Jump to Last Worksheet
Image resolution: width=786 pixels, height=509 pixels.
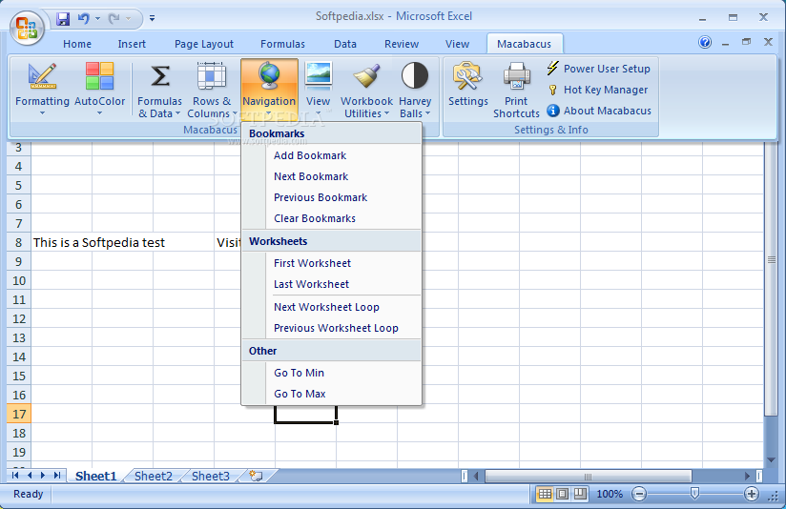[331, 284]
